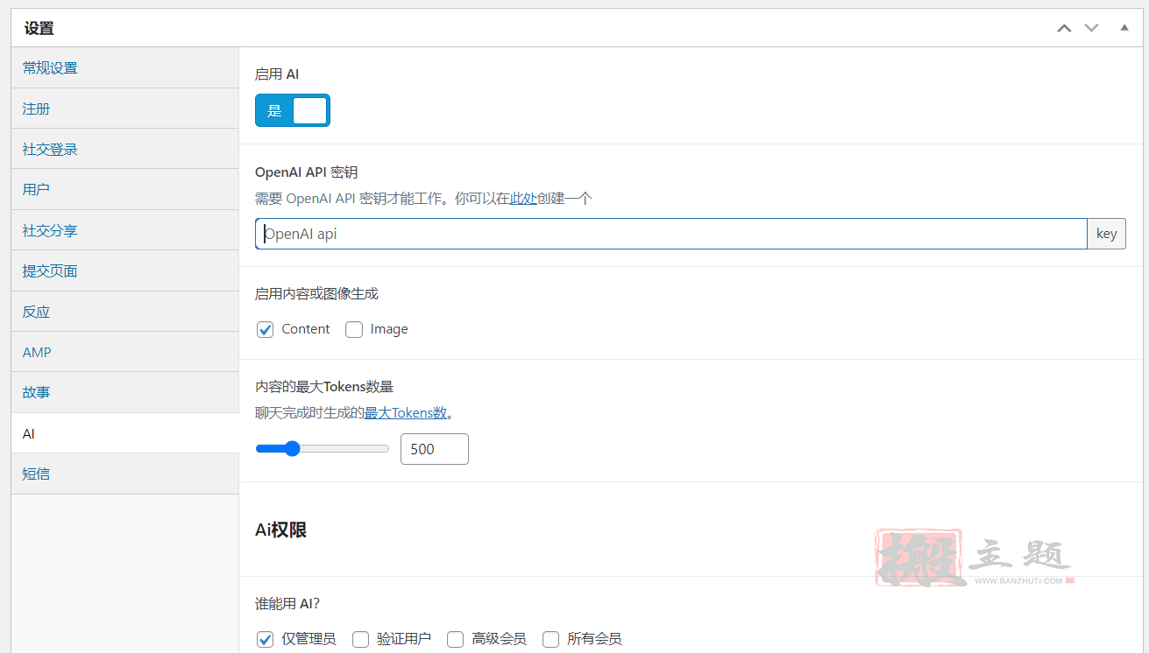
Task: Check the Image checkbox
Action: tap(354, 330)
